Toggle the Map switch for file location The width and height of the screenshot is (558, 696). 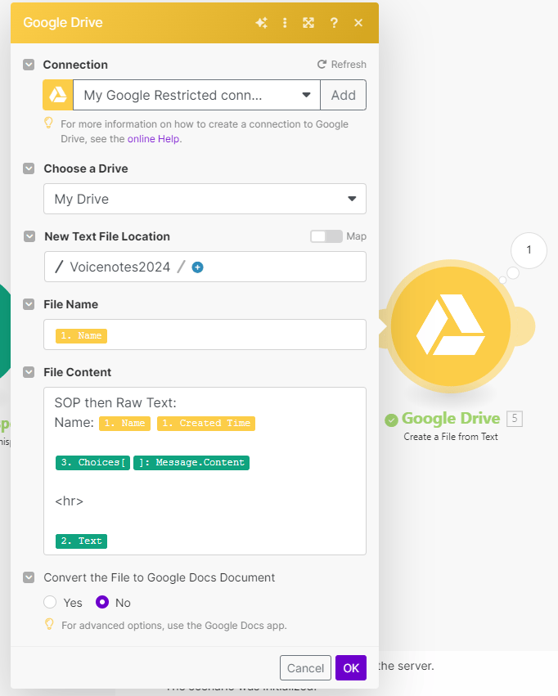(x=326, y=236)
